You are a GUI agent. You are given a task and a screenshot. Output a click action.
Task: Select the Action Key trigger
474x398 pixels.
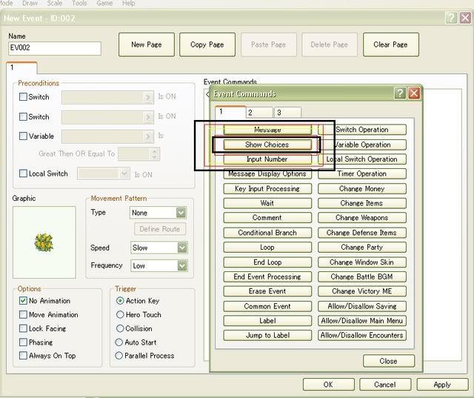point(120,301)
